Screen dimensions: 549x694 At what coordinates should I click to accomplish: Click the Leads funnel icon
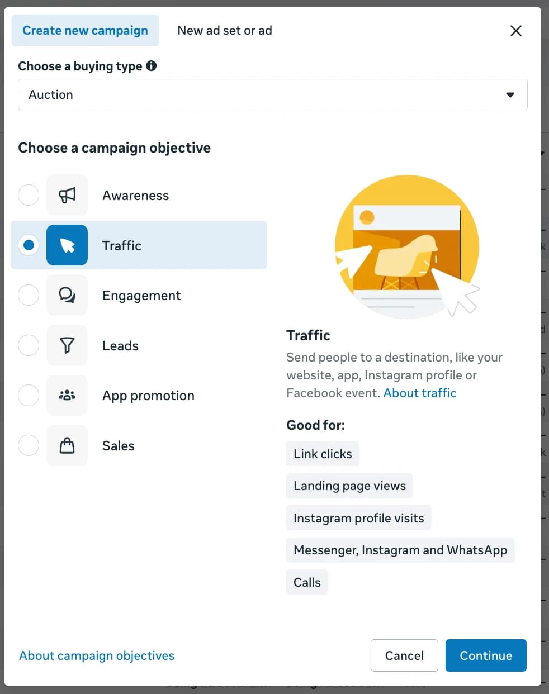click(x=67, y=345)
